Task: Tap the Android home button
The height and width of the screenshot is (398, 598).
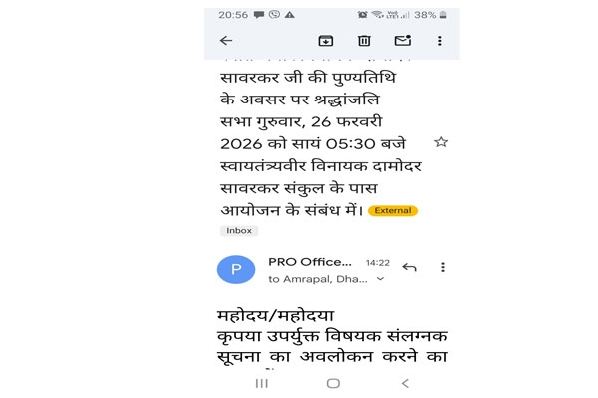Action: [333, 383]
